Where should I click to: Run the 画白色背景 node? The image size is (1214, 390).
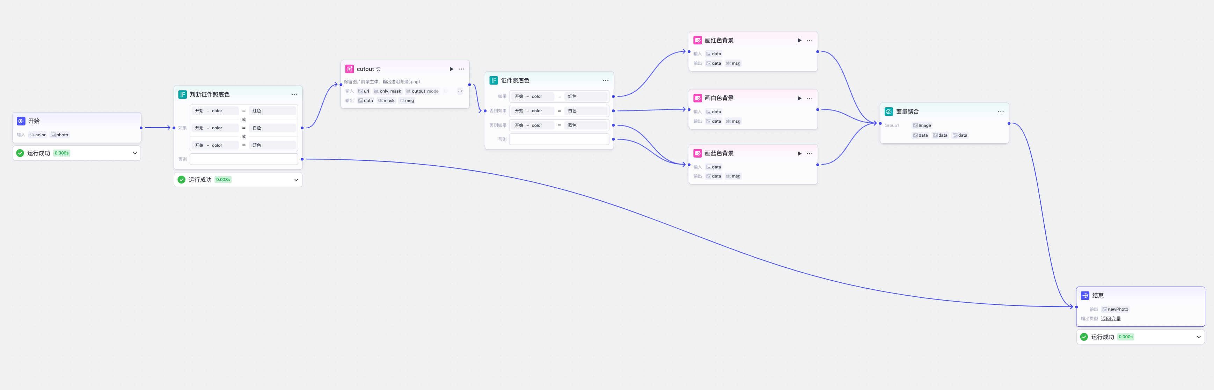[x=799, y=98]
